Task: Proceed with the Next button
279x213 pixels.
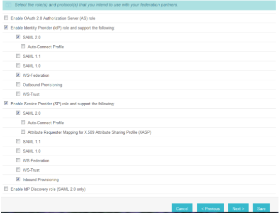Action: pos(238,208)
